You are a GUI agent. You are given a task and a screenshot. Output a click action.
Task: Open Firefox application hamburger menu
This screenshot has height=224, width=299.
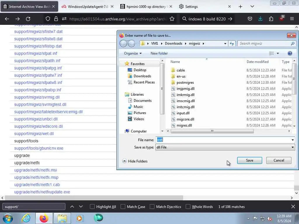[292, 19]
